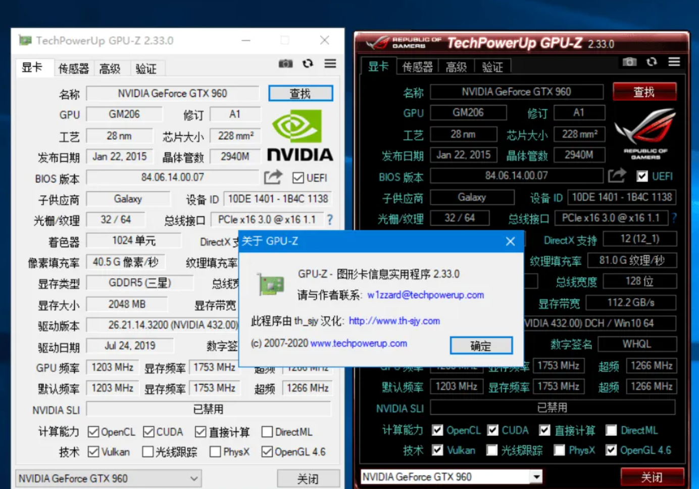
Task: Open the 验证 validation tab in the ROG window
Action: click(x=492, y=66)
